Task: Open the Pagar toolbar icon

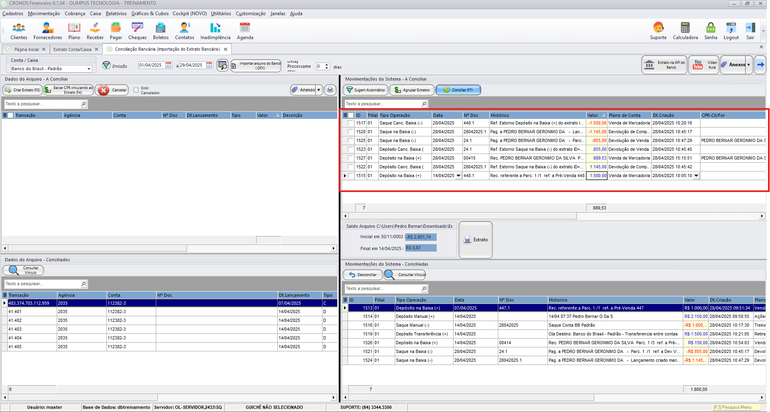Action: tap(116, 31)
